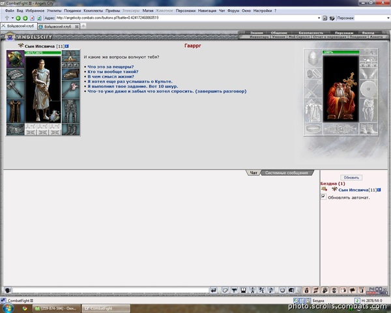391x313 pixels.
Task: Ask 'Что это за пещеры?'
Action: pos(111,67)
